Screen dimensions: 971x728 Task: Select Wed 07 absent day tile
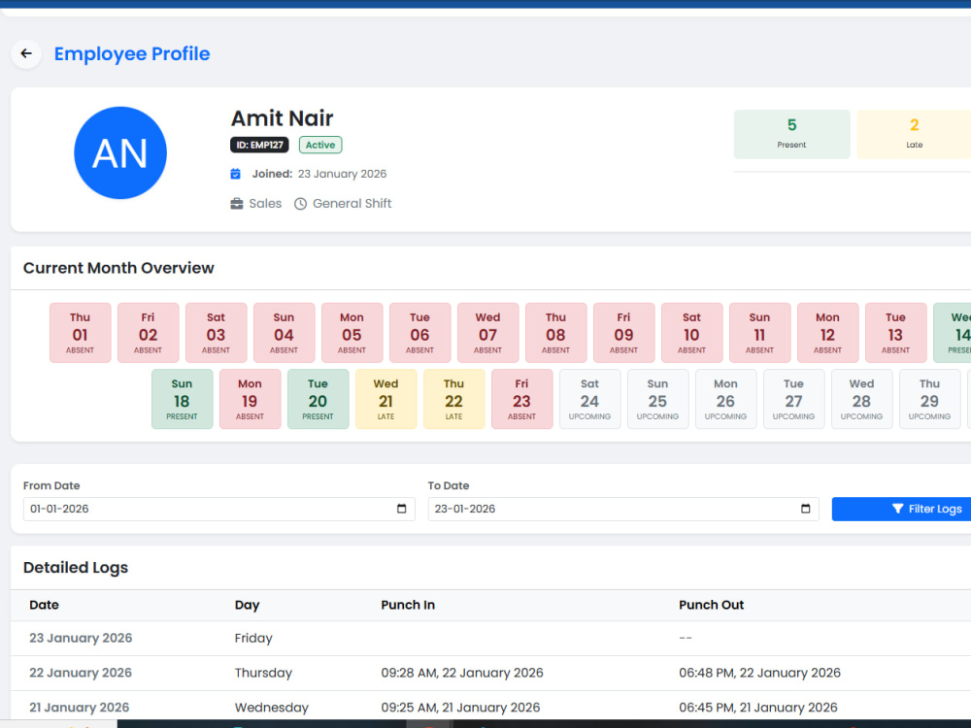tap(488, 332)
